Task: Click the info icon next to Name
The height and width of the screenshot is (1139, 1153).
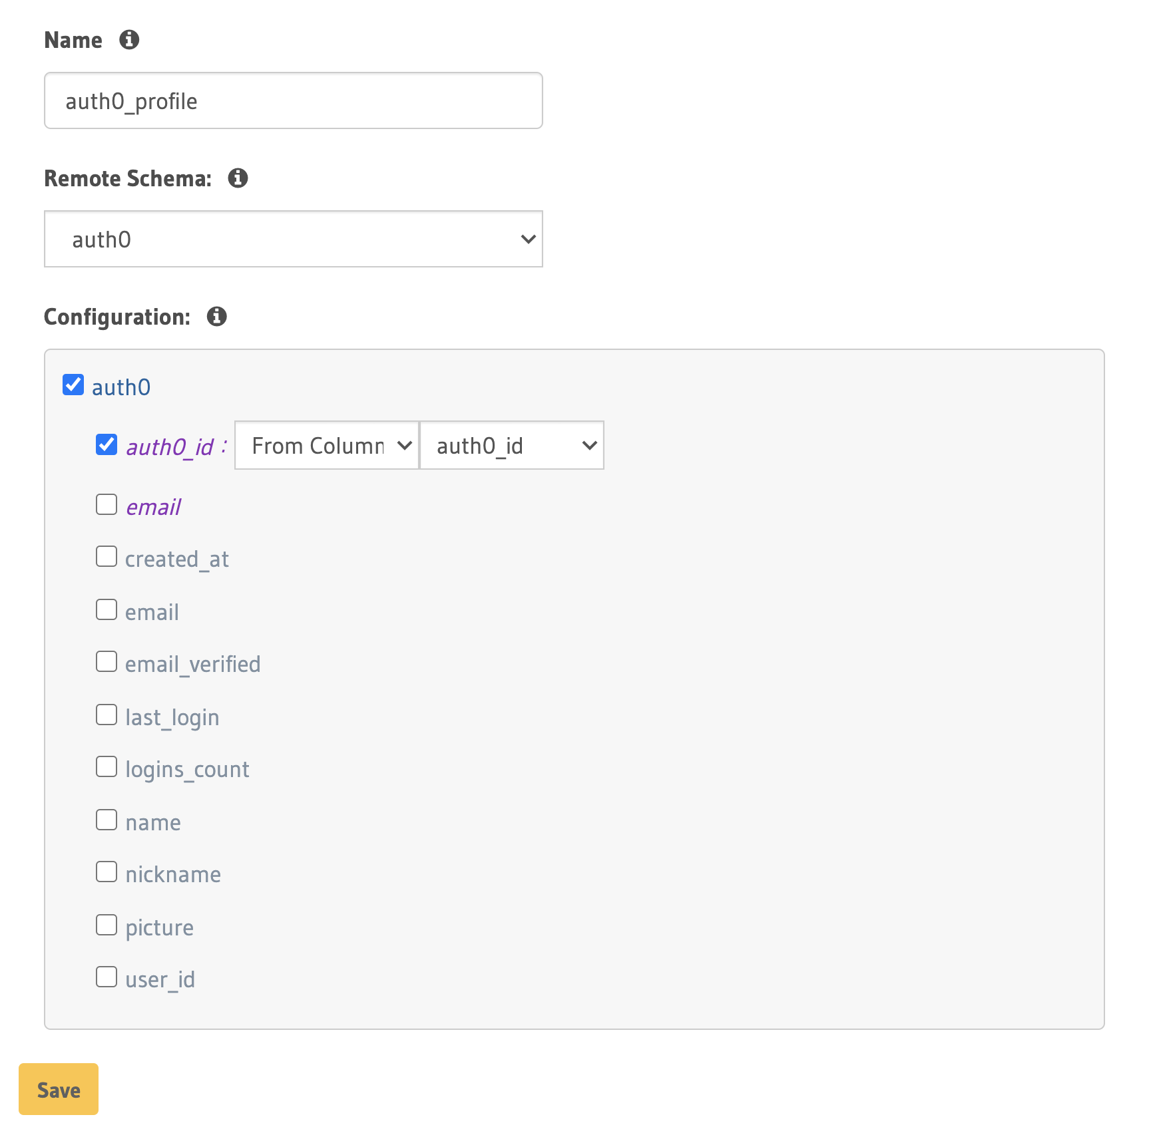Action: click(129, 40)
